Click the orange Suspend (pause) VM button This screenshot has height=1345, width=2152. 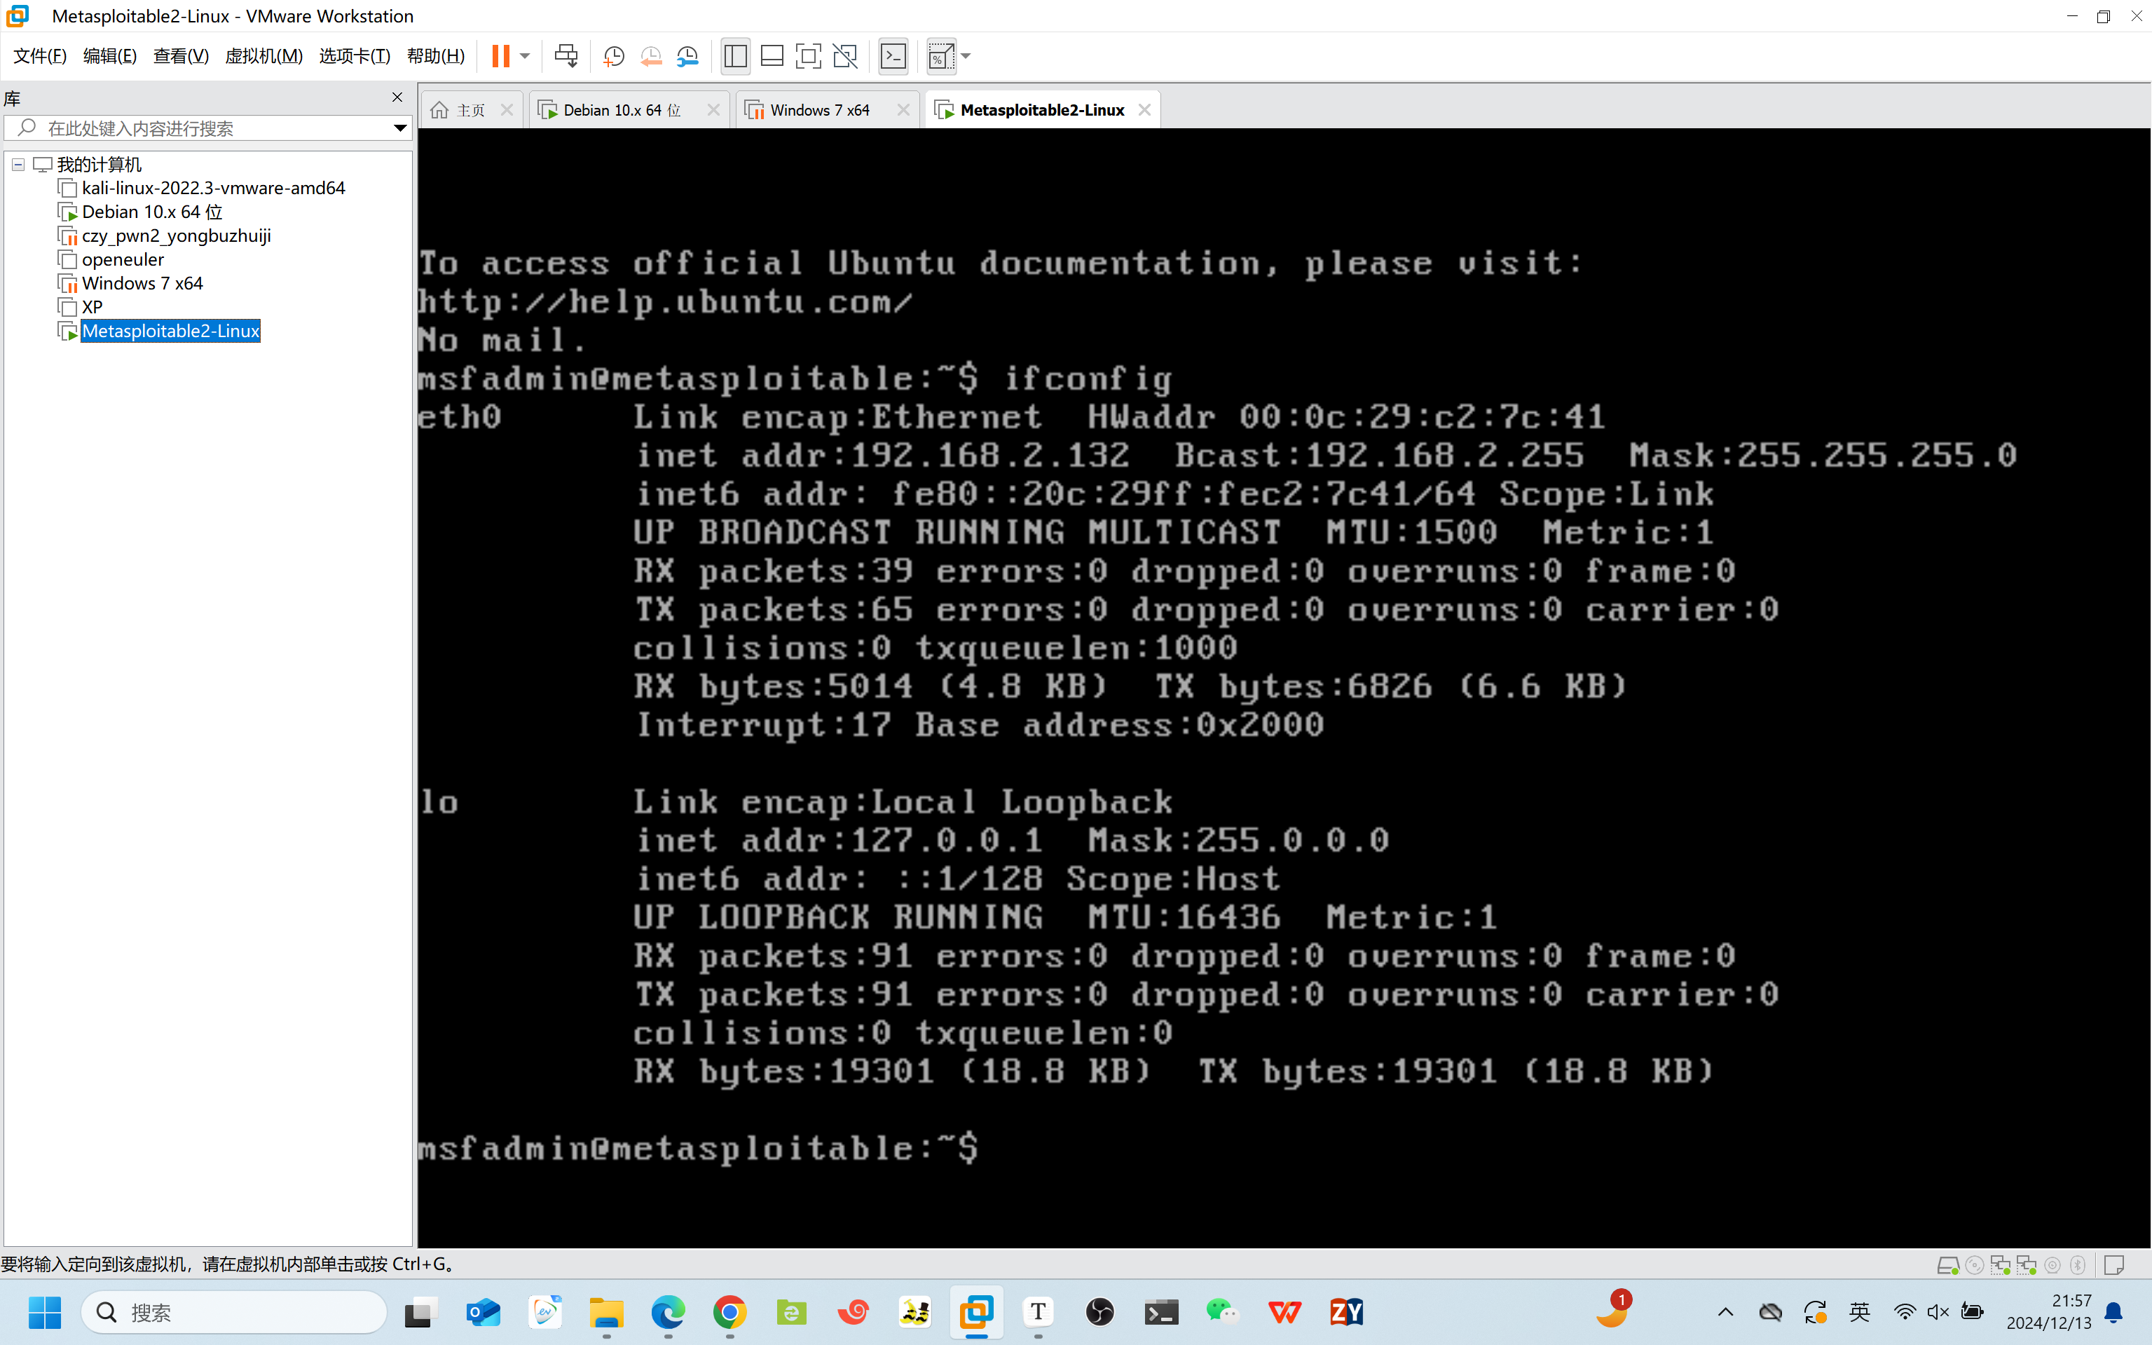pyautogui.click(x=500, y=56)
